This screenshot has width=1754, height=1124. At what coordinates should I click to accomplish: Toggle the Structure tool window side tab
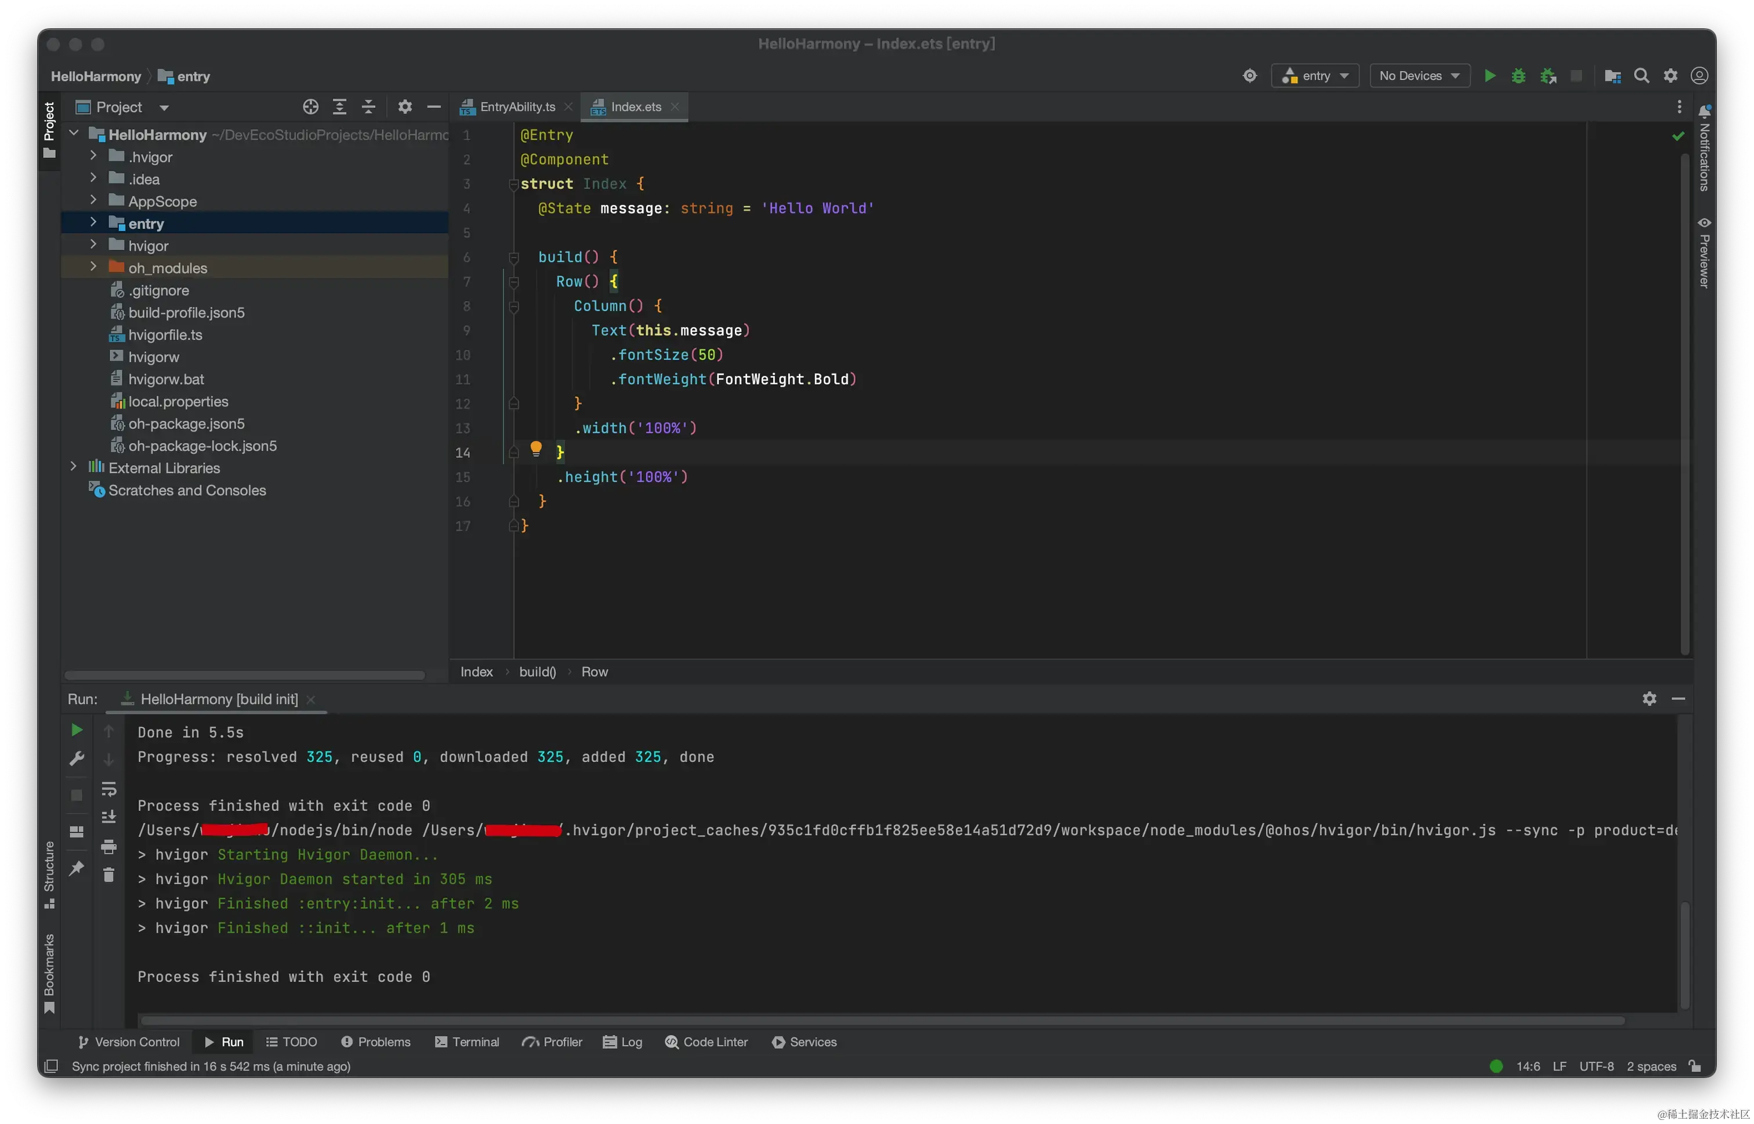click(x=49, y=874)
